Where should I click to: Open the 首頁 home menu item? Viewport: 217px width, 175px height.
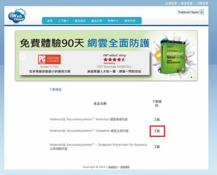click(50, 21)
